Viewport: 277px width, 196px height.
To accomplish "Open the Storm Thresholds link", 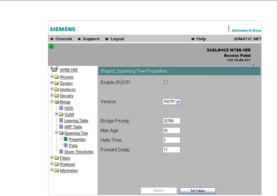I will pyautogui.click(x=79, y=152).
